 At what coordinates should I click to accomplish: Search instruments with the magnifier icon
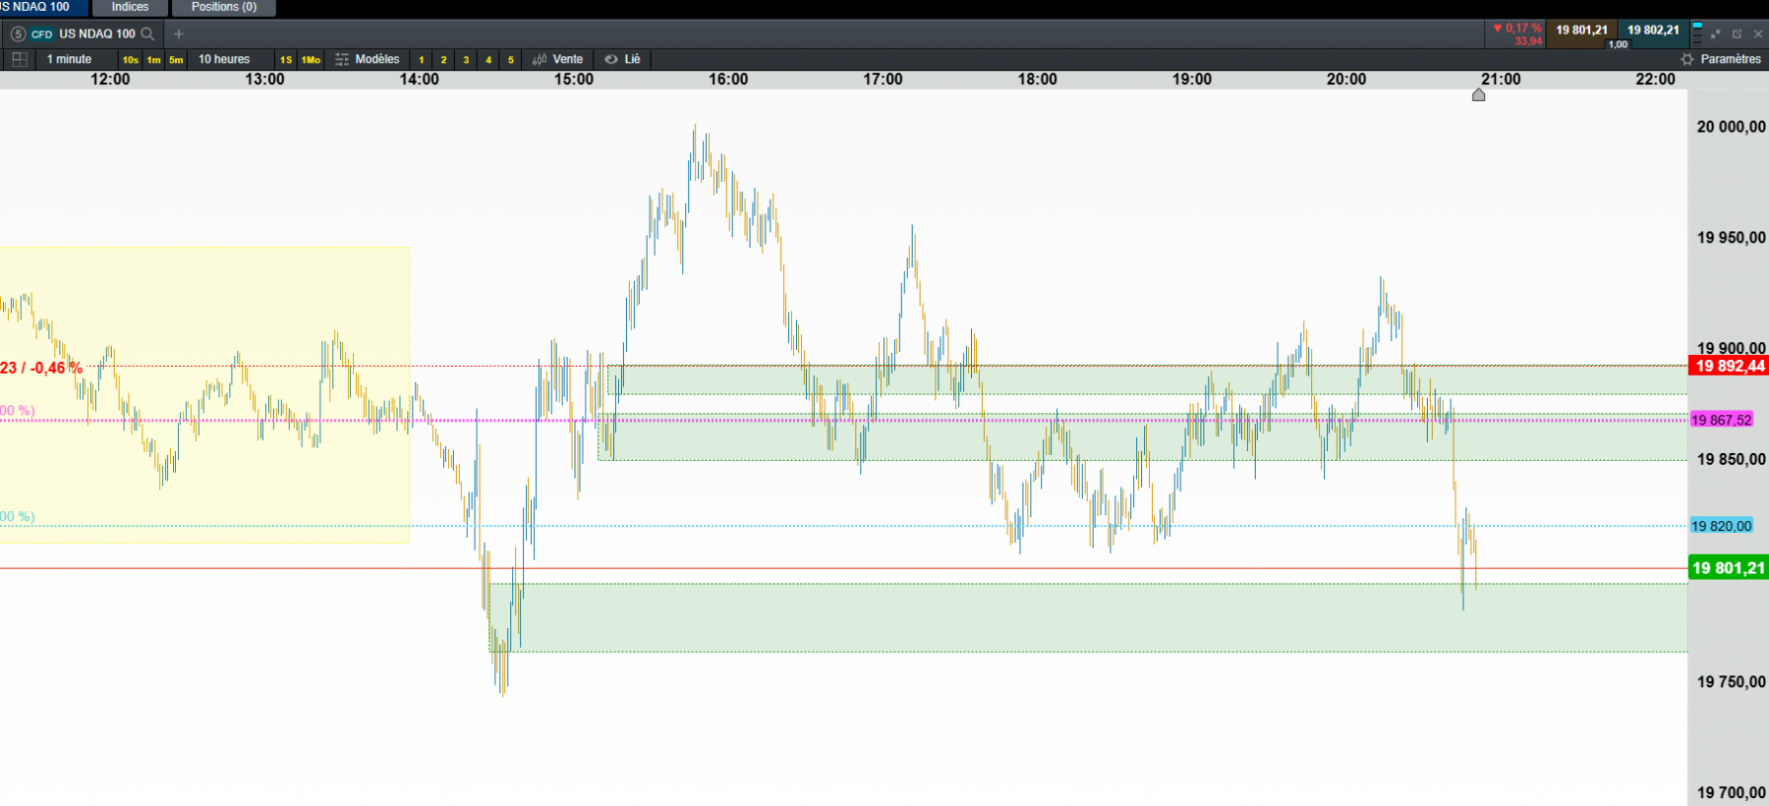[147, 33]
